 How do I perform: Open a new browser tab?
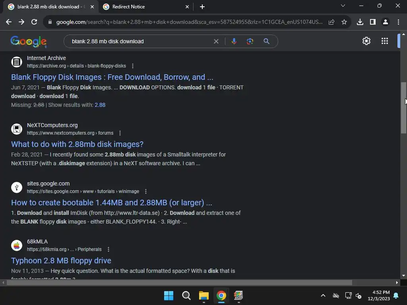tap(202, 7)
